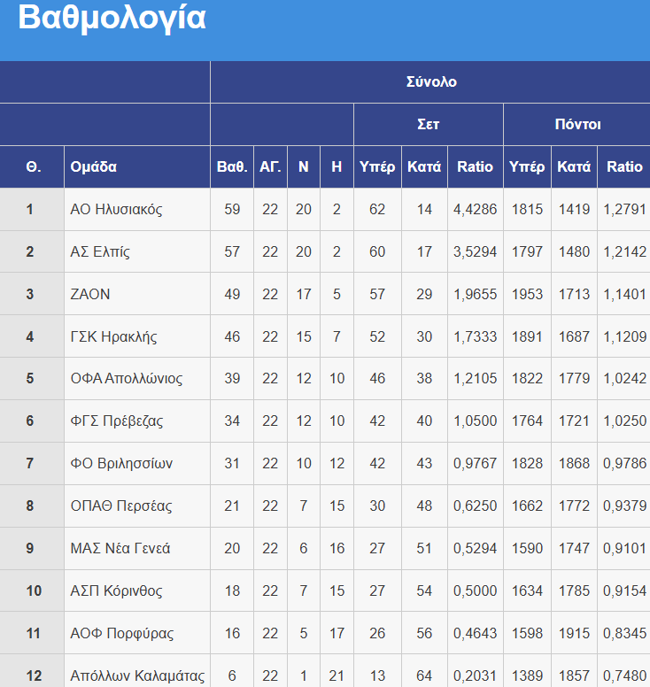Click points-against value 1480
The height and width of the screenshot is (687, 650).
(574, 252)
